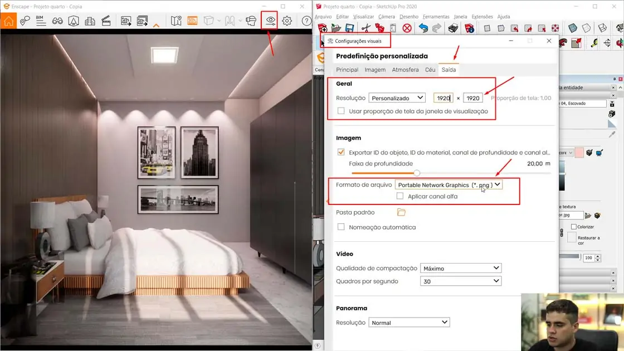The height and width of the screenshot is (351, 624).
Task: Click SketchUp Save floppy disk icon
Action: [x=349, y=28]
